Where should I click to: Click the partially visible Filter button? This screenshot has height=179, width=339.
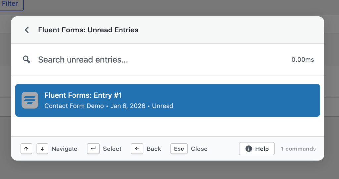coord(10,4)
